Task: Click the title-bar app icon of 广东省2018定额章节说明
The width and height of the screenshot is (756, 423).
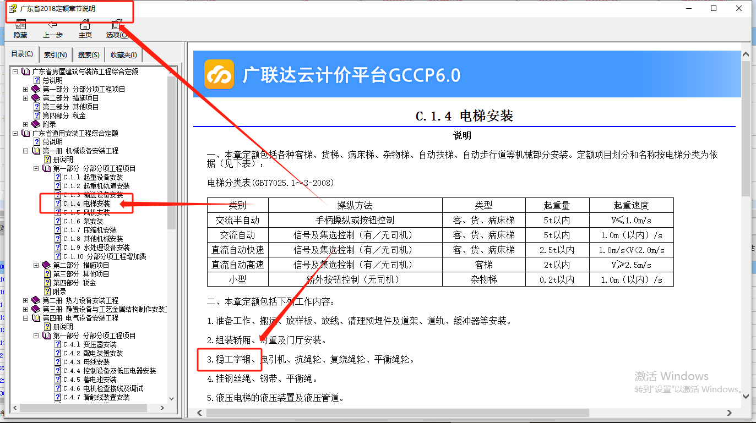Action: [12, 8]
